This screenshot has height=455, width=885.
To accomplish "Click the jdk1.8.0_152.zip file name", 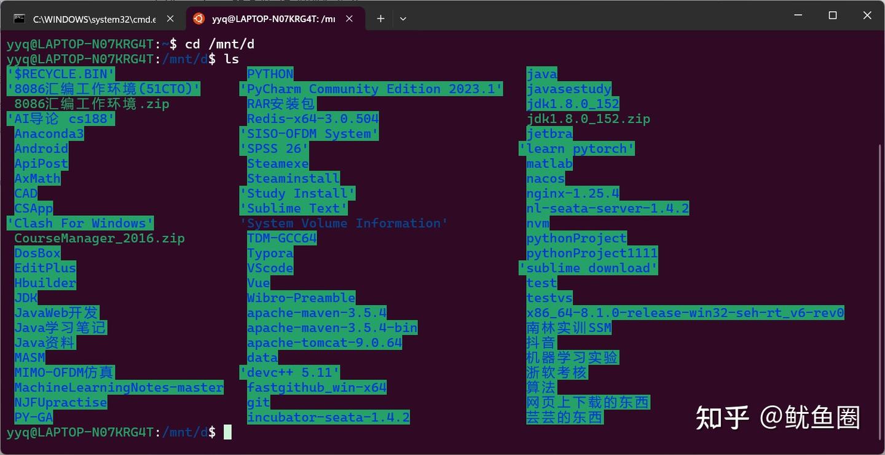I will 589,119.
